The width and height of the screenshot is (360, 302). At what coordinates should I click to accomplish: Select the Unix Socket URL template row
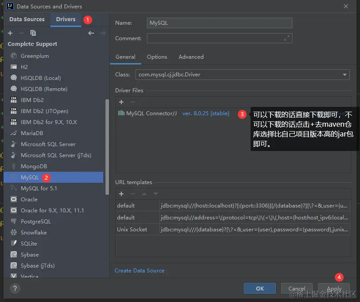[233, 230]
